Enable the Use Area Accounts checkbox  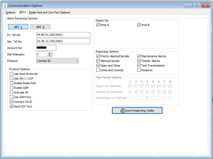(x=11, y=74)
